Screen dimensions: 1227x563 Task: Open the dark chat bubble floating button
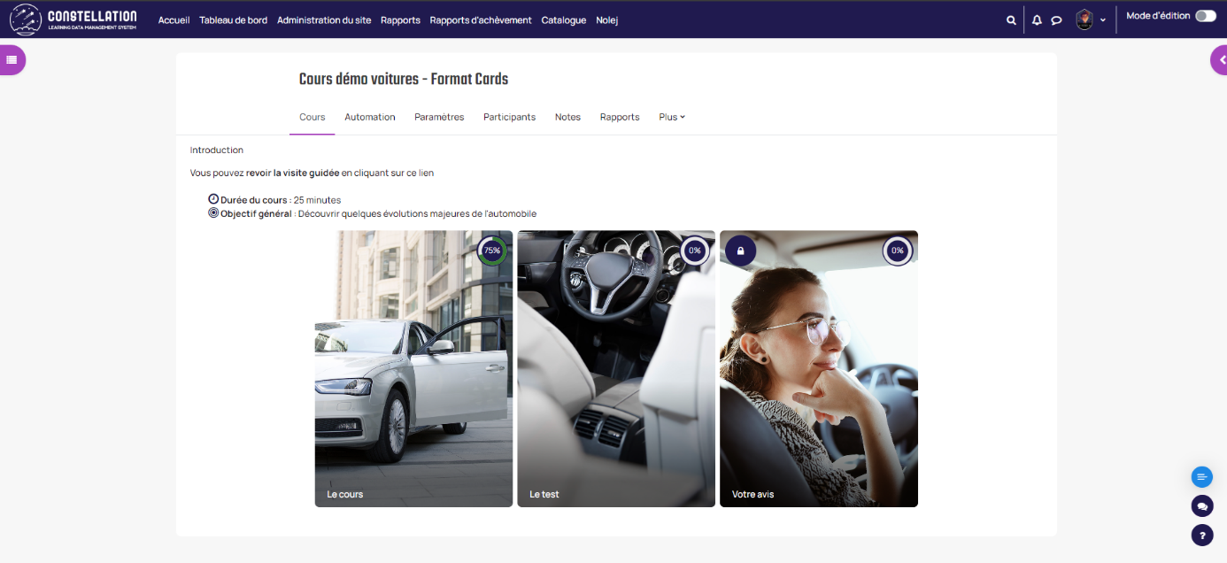1201,505
